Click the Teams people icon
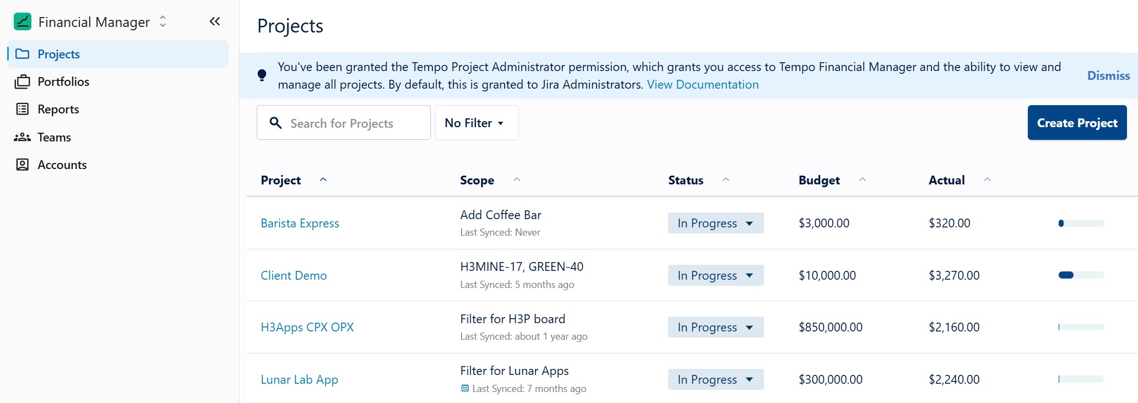1138x403 pixels. (23, 137)
